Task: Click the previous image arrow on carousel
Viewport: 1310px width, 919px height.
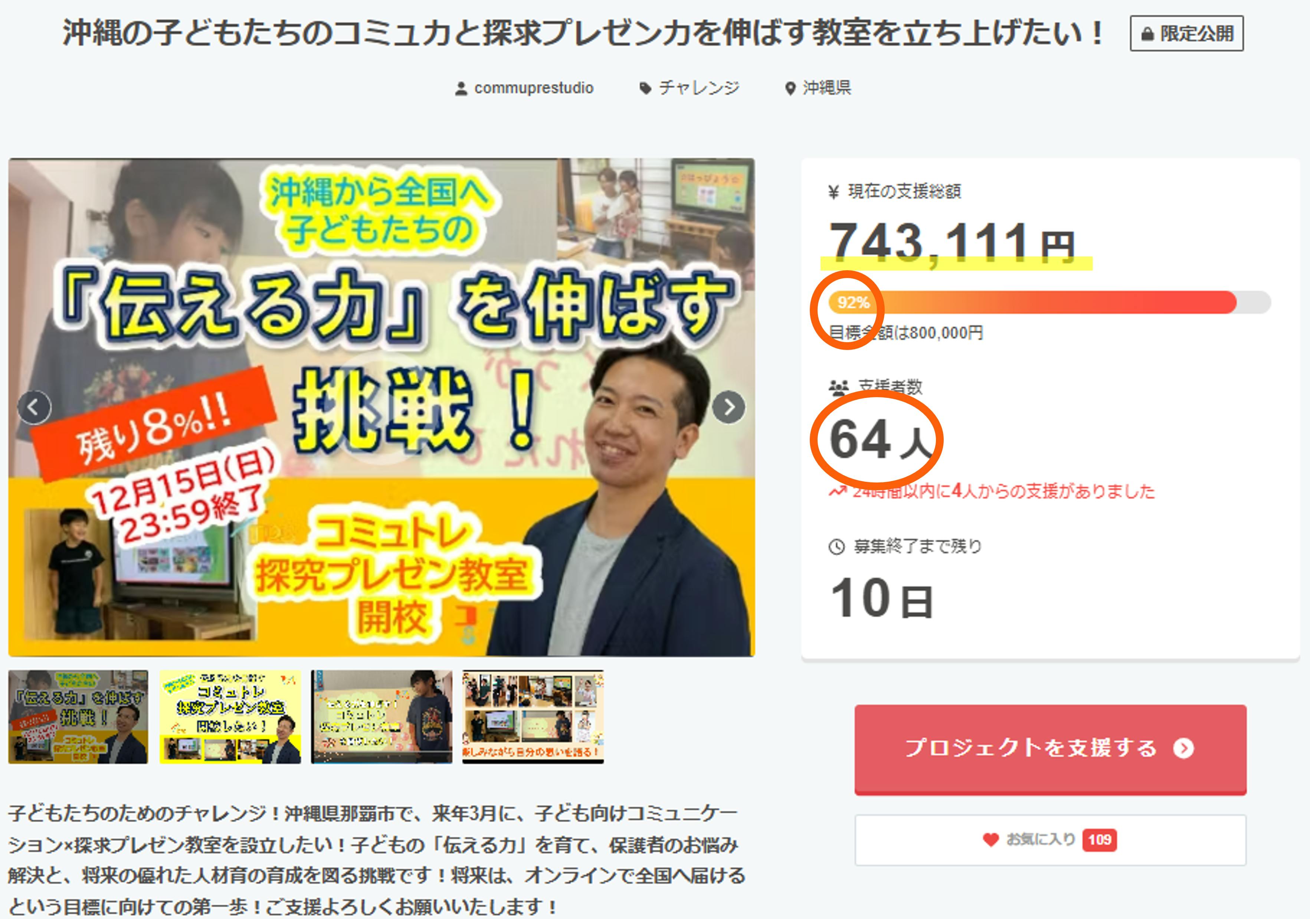Action: coord(34,408)
